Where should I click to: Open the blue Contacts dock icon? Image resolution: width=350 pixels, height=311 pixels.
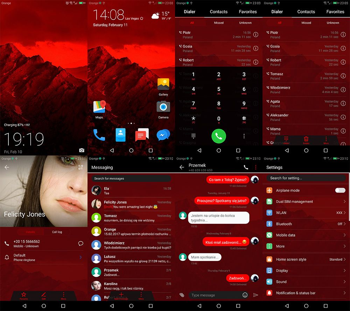tap(120, 135)
